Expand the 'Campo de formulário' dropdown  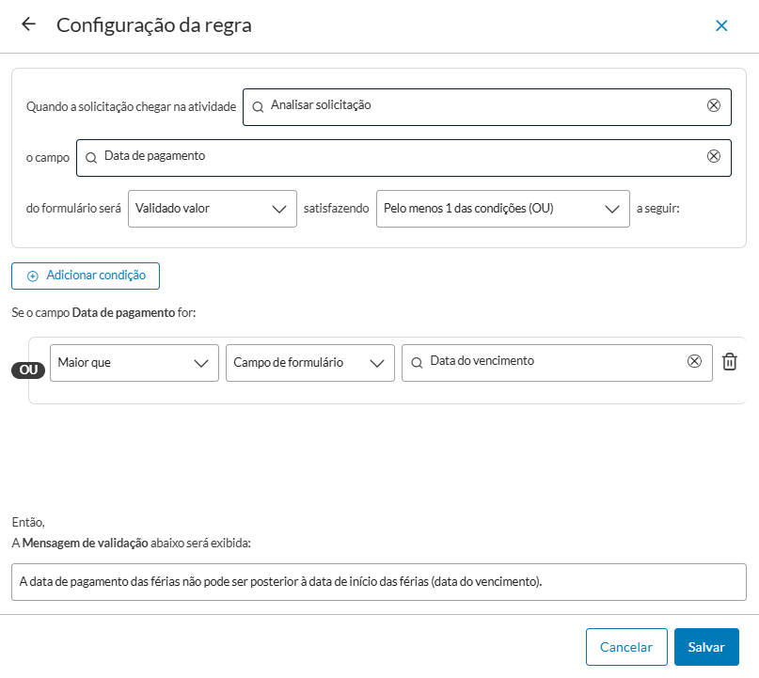309,362
